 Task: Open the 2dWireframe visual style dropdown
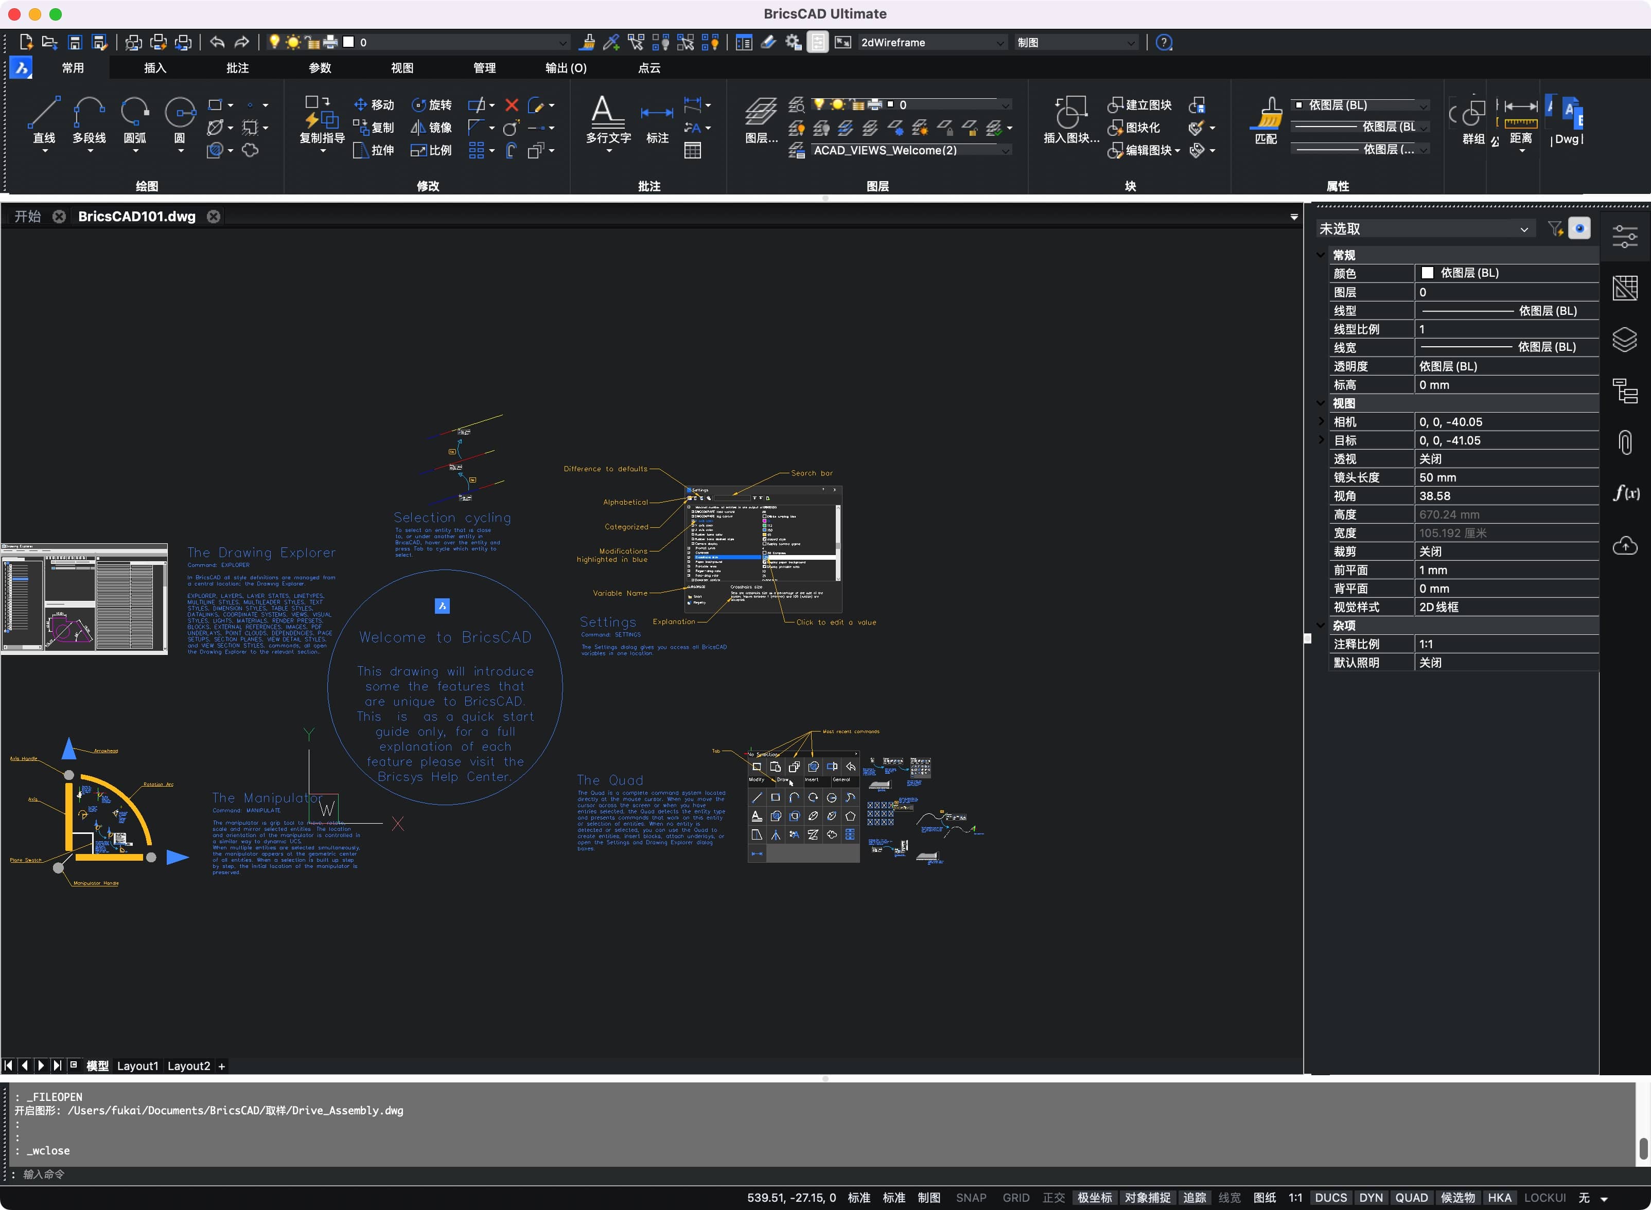[932, 43]
